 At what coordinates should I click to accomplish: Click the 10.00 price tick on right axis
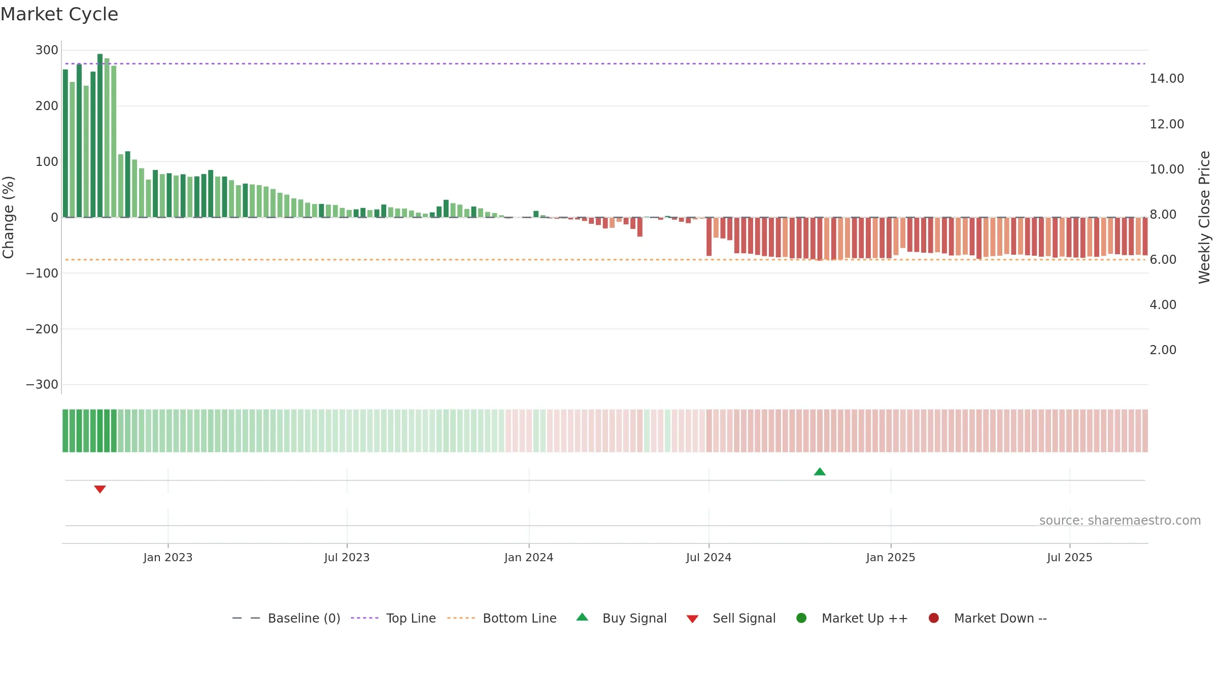click(x=1167, y=169)
